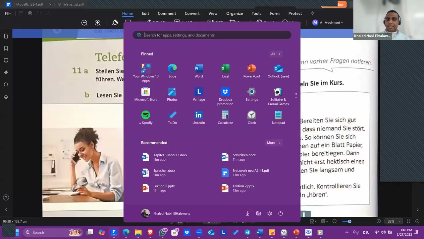The height and width of the screenshot is (239, 424).
Task: Open the attachments panel in PDF sidebar
Action: (6, 73)
